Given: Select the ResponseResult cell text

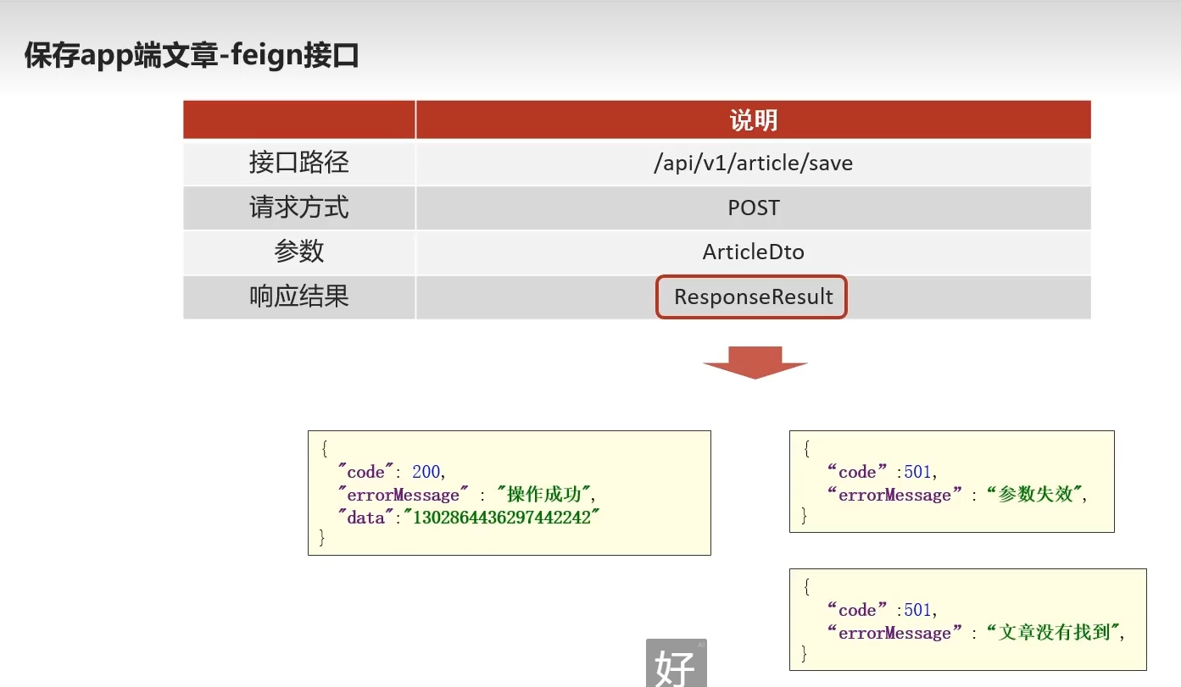Looking at the screenshot, I should coord(753,297).
